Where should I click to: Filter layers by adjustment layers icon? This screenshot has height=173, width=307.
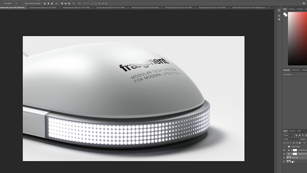tap(300, 135)
